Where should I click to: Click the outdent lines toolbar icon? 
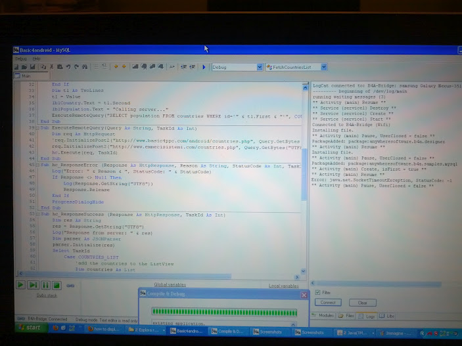[x=192, y=67]
